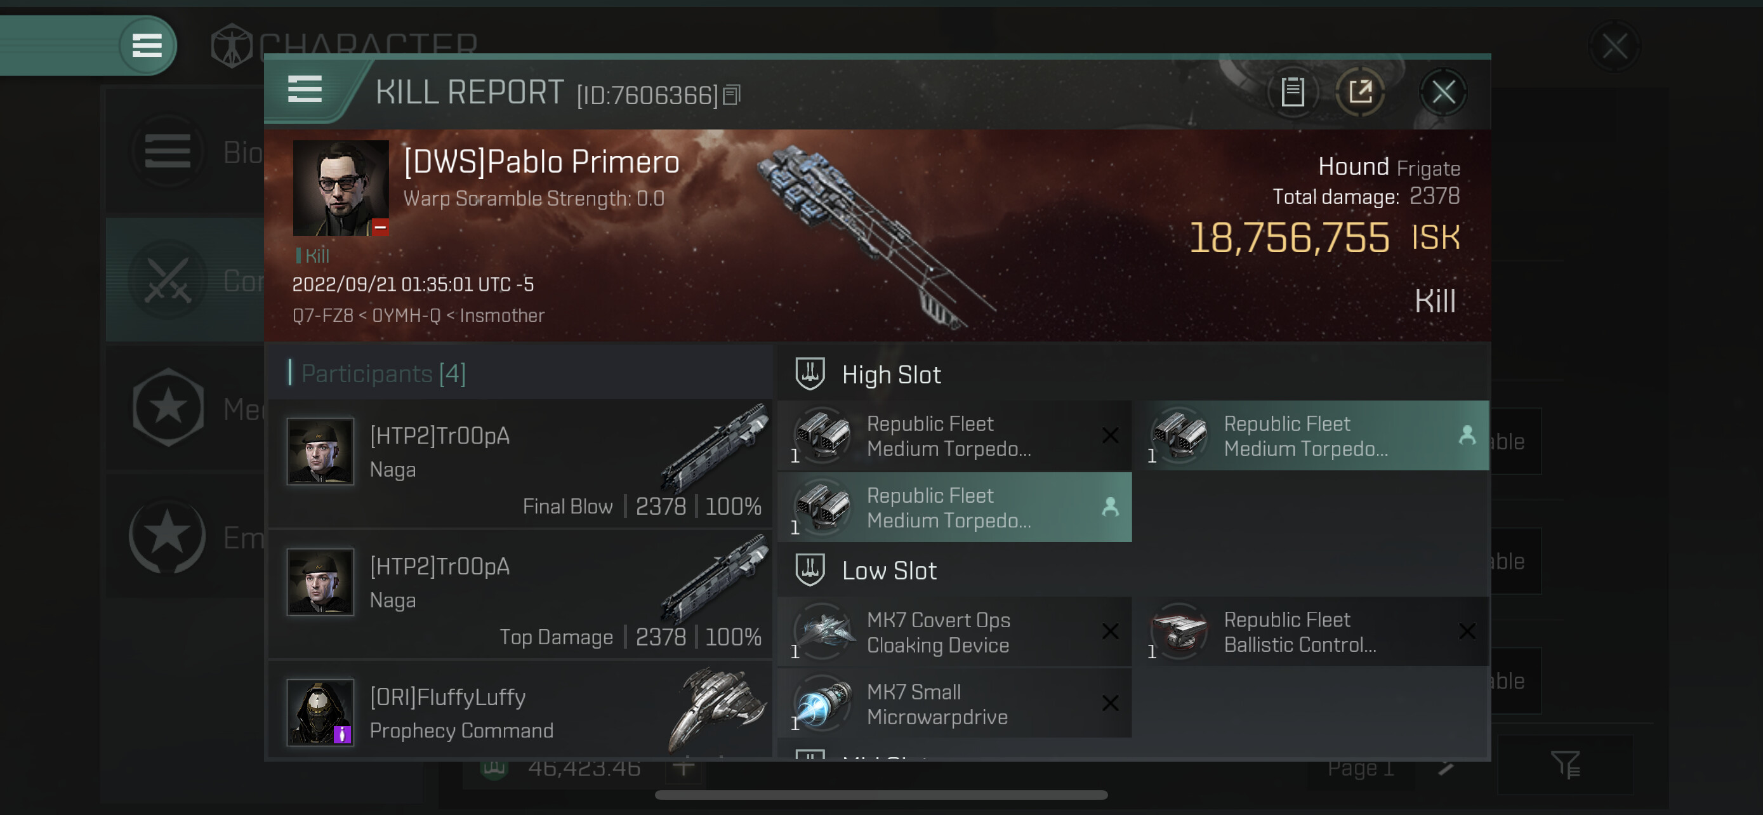The height and width of the screenshot is (815, 1763).
Task: Toggle the highlighted second-row Medium Torpedo launcher
Action: [954, 507]
